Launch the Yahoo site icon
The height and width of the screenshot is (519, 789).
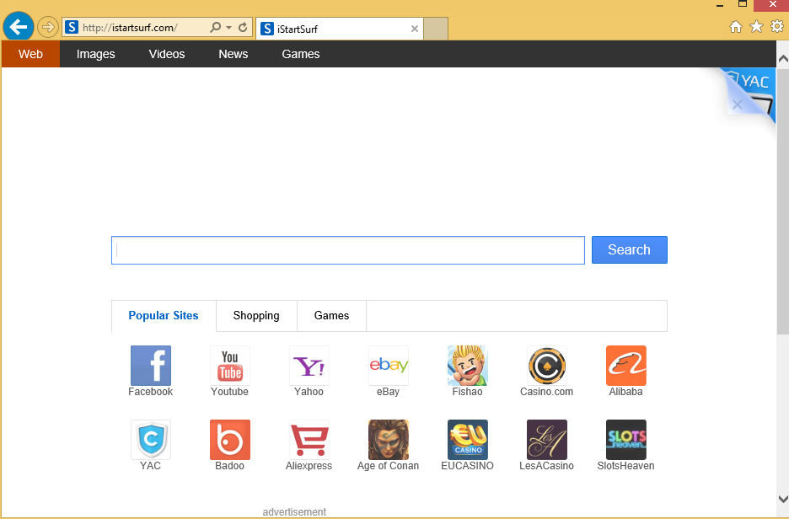point(309,366)
